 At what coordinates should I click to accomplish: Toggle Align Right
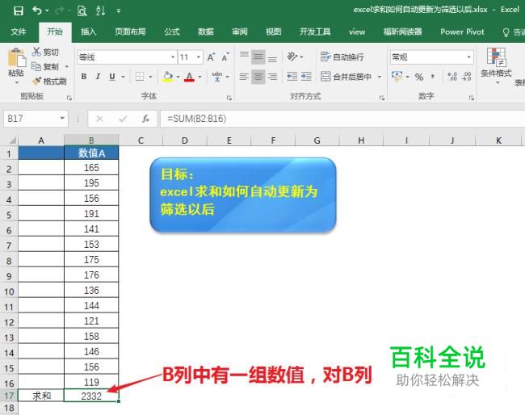[x=272, y=77]
